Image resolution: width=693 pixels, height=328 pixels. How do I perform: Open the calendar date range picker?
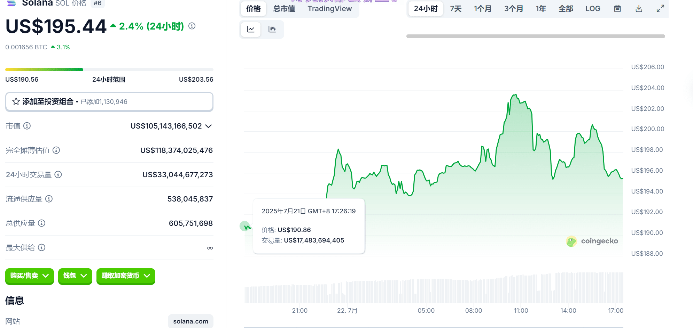click(x=617, y=9)
